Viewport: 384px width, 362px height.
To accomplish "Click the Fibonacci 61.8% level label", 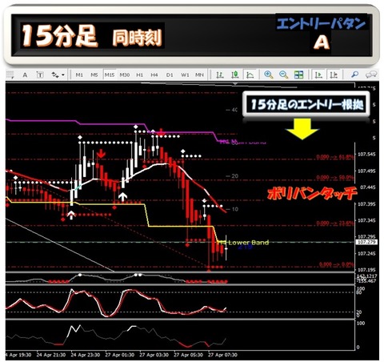I will coord(335,157).
